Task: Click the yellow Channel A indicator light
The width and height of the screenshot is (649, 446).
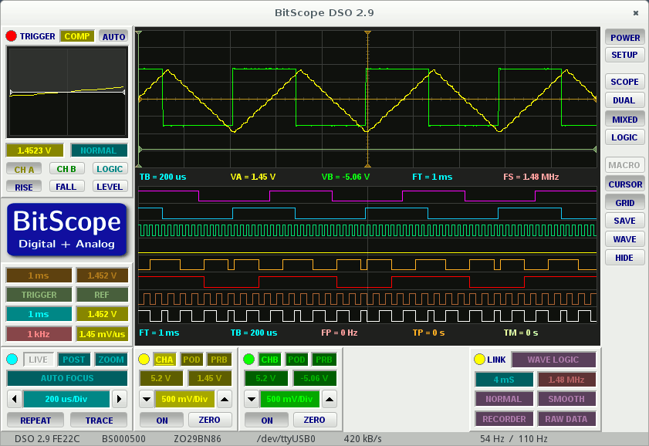Action: (x=144, y=359)
